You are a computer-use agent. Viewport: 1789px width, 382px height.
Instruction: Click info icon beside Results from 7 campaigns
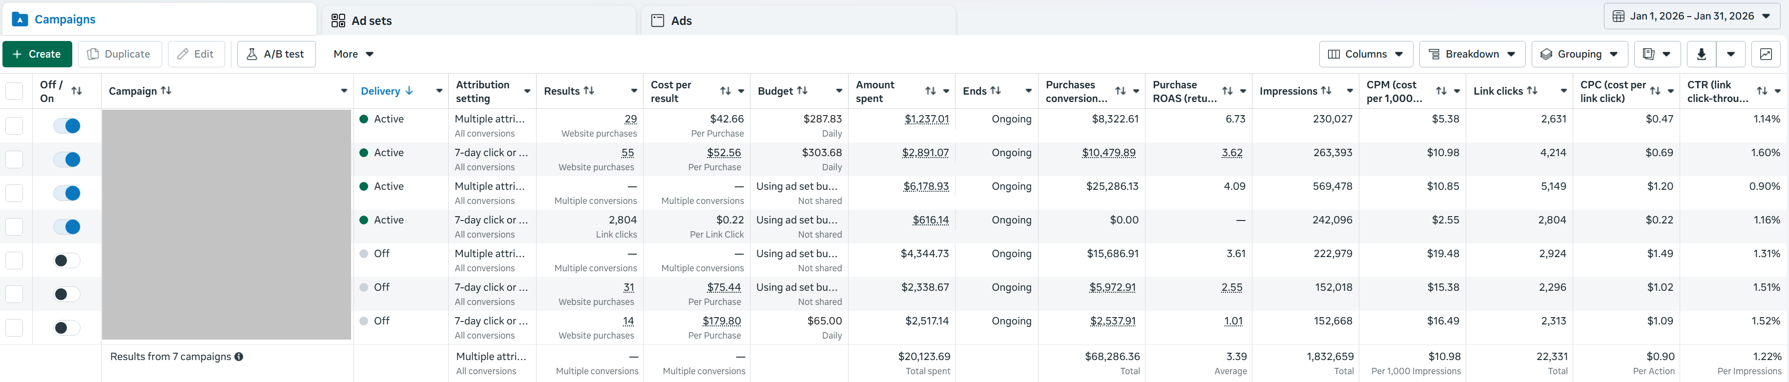click(239, 357)
